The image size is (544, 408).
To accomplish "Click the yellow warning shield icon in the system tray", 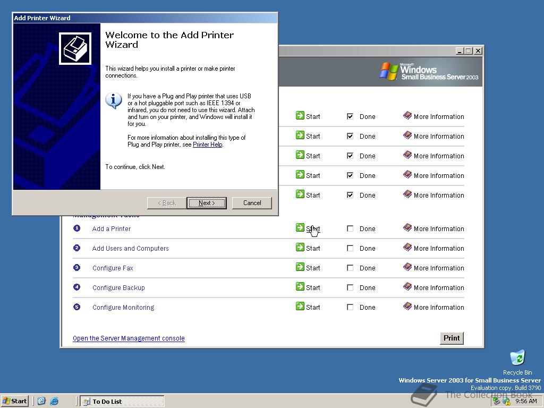I will point(506,402).
